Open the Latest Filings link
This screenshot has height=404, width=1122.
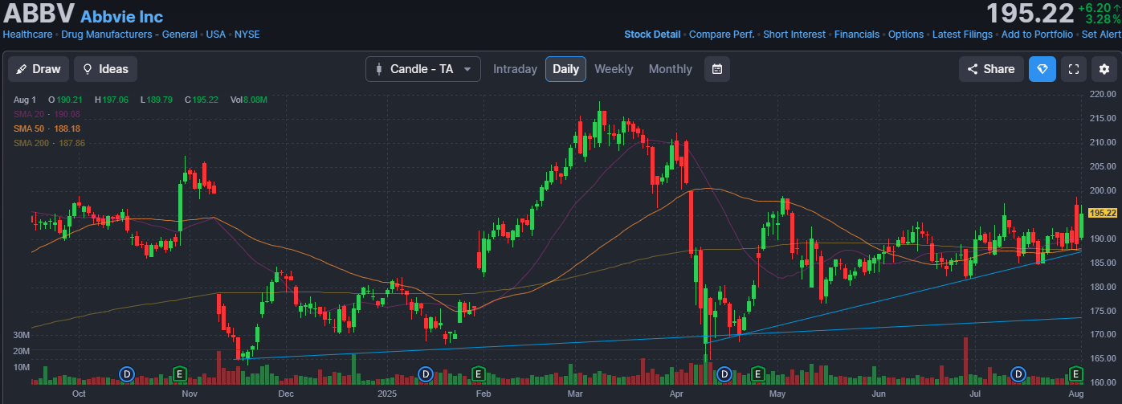tap(962, 35)
